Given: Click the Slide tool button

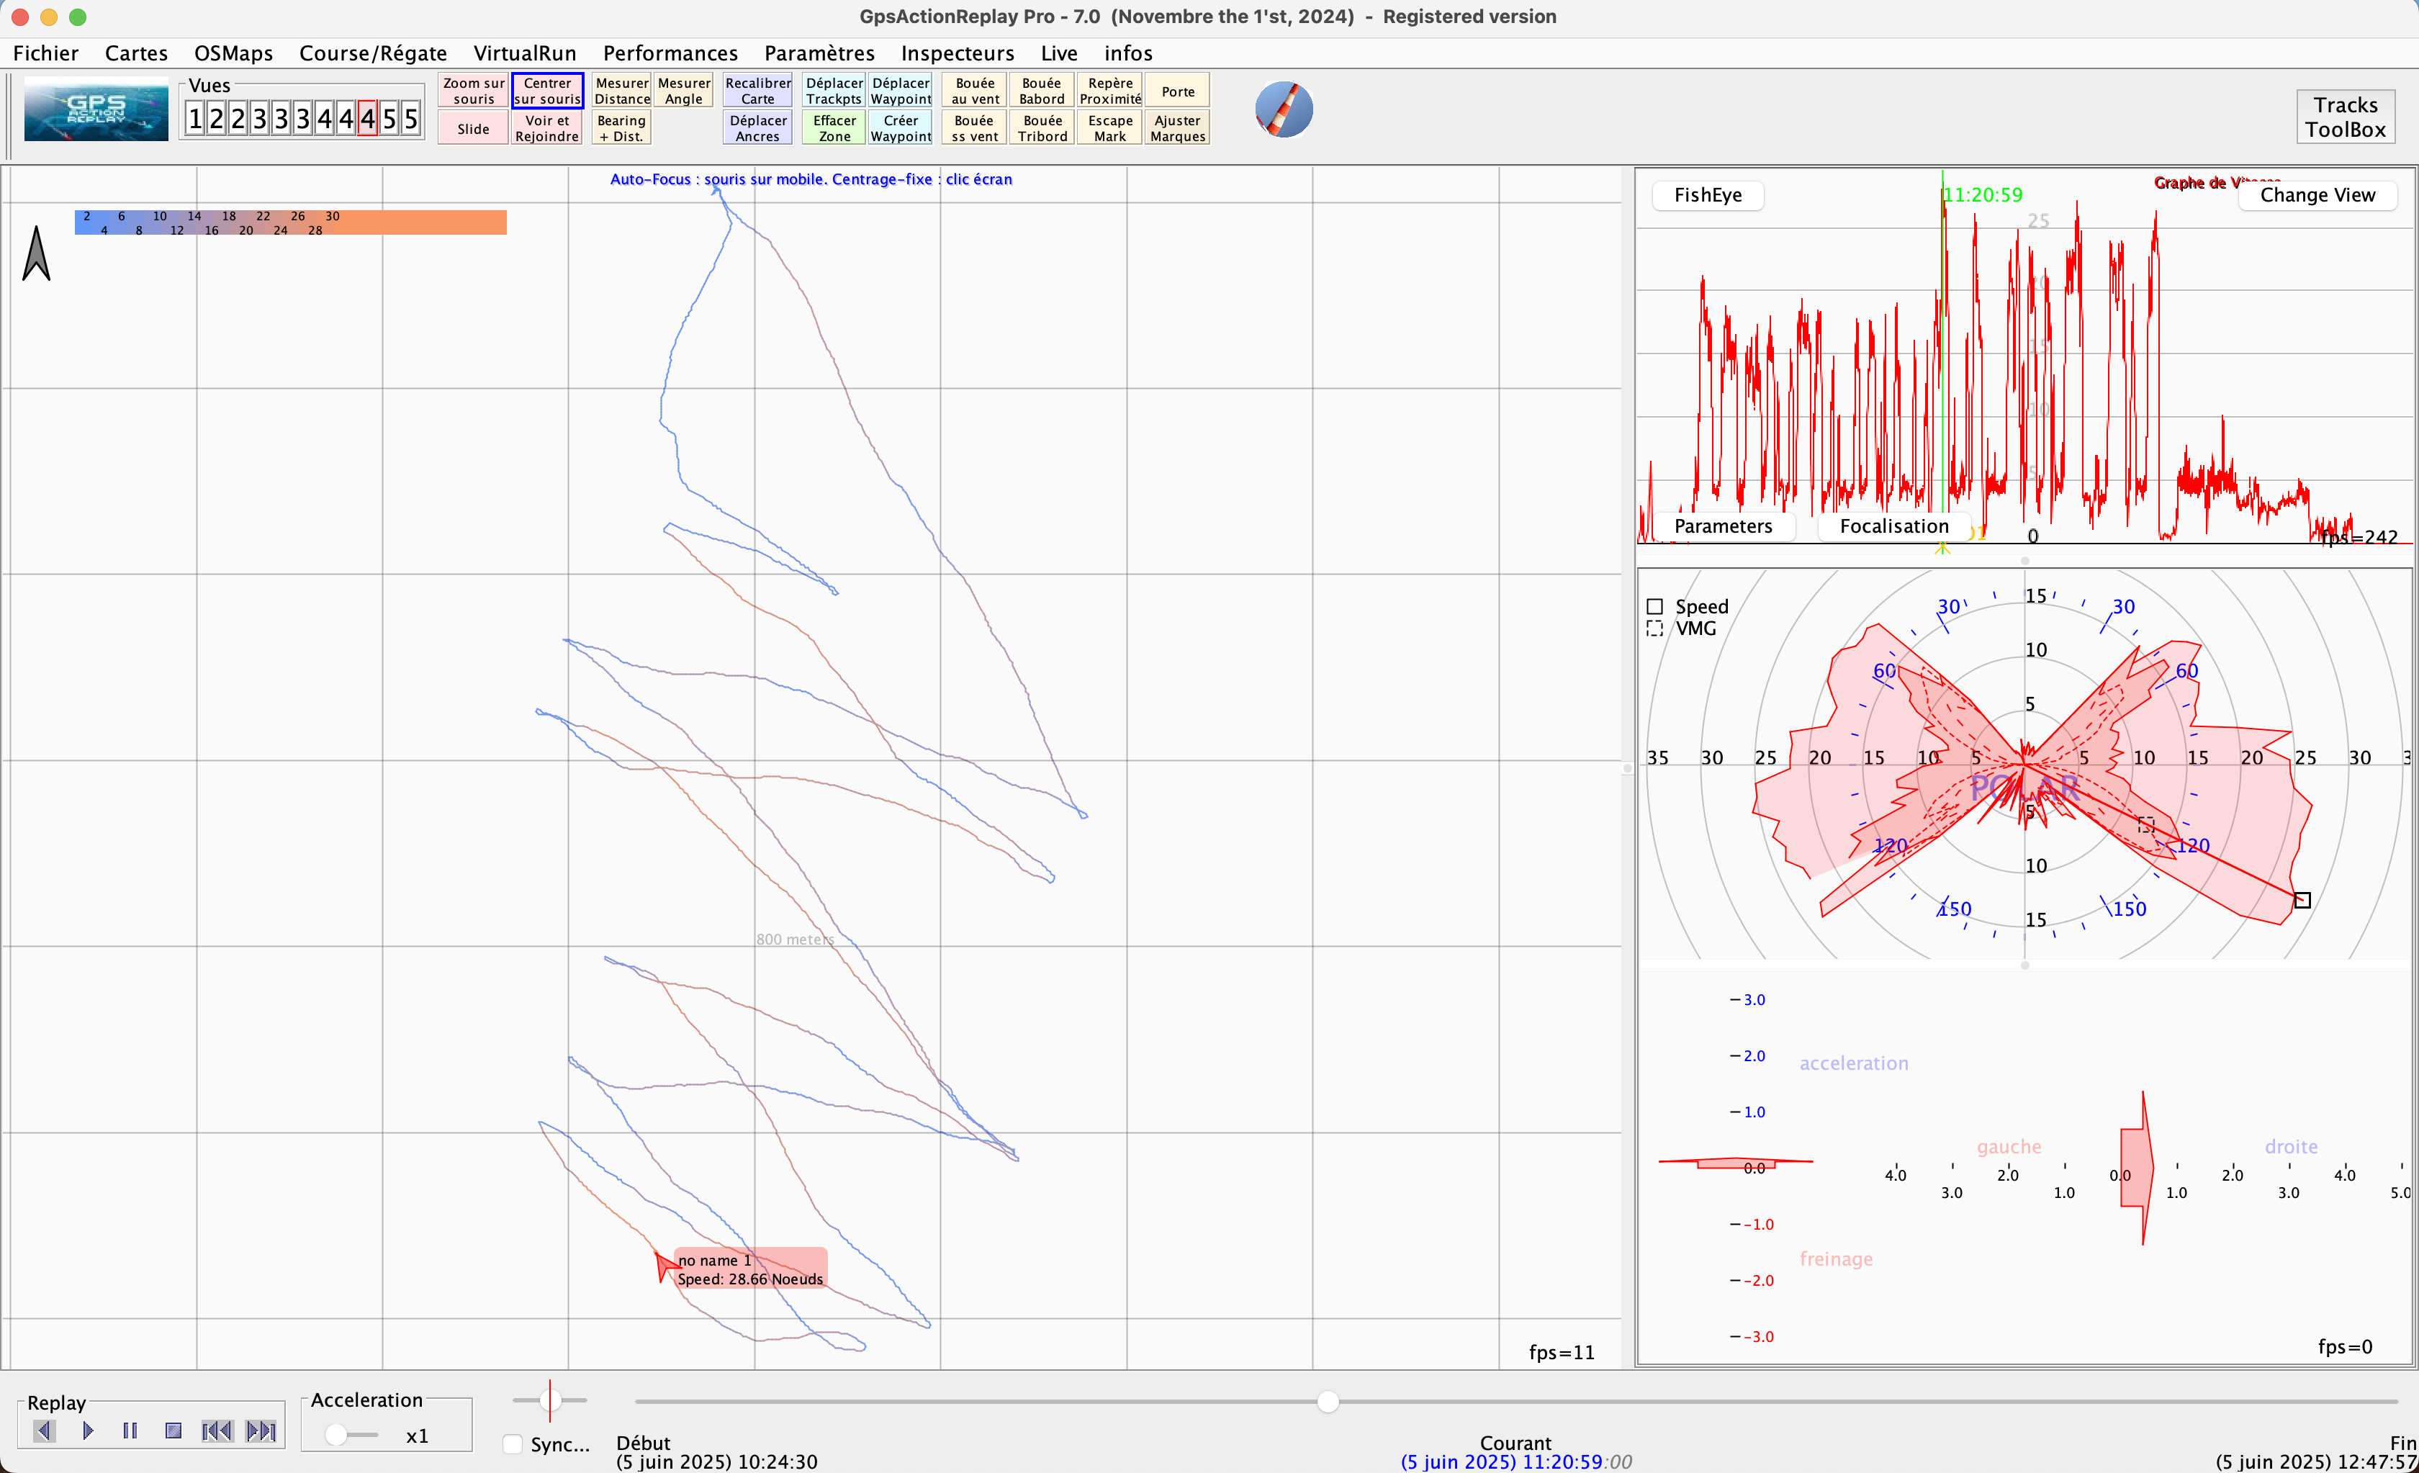Looking at the screenshot, I should coord(473,129).
